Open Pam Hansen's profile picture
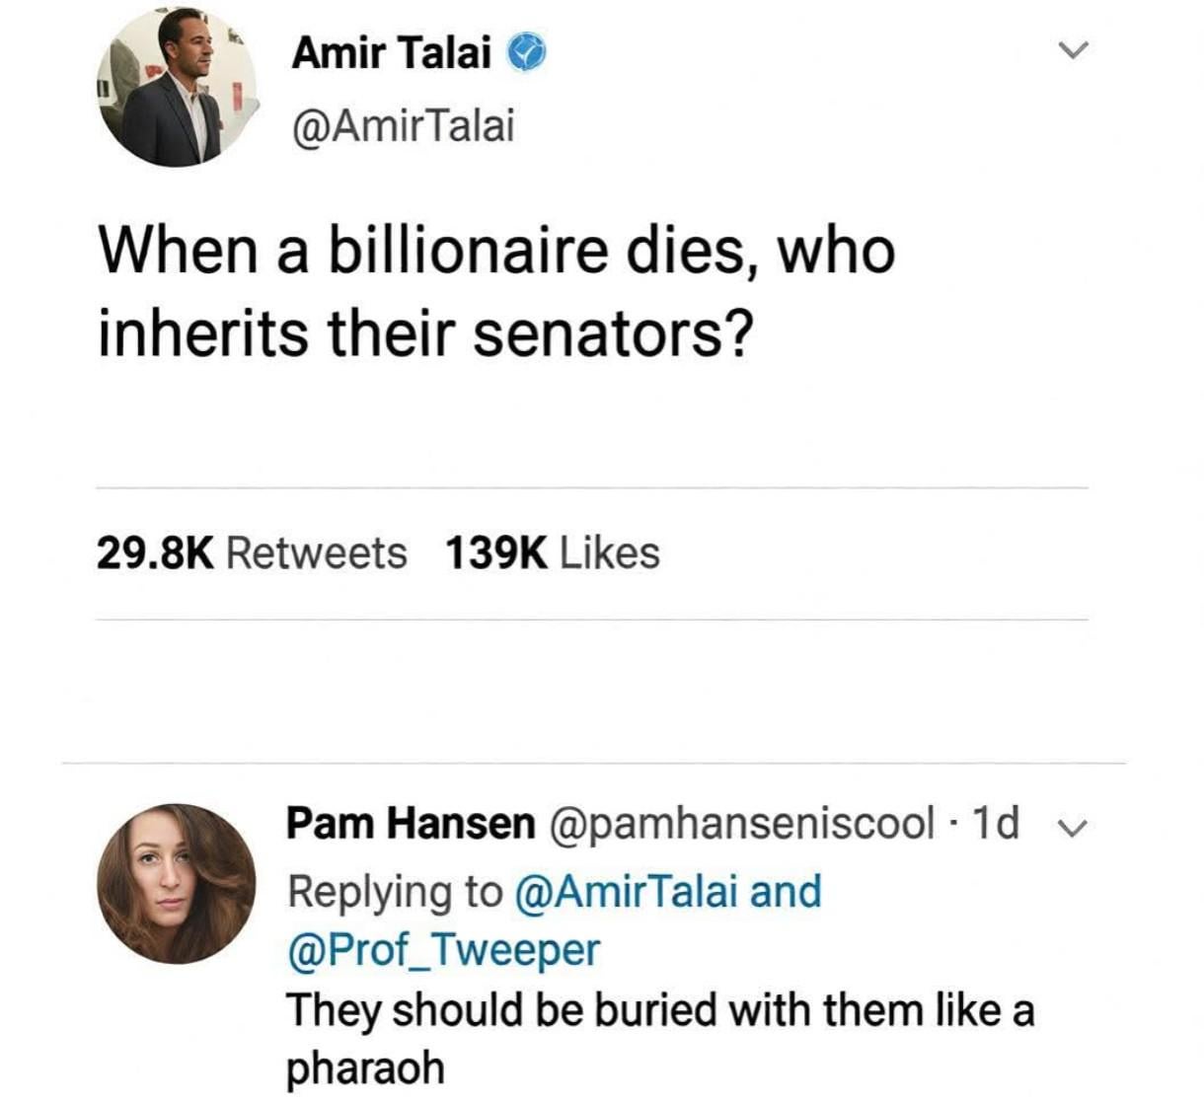 pos(177,883)
